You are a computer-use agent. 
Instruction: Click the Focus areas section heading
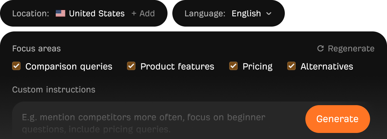[x=36, y=48]
